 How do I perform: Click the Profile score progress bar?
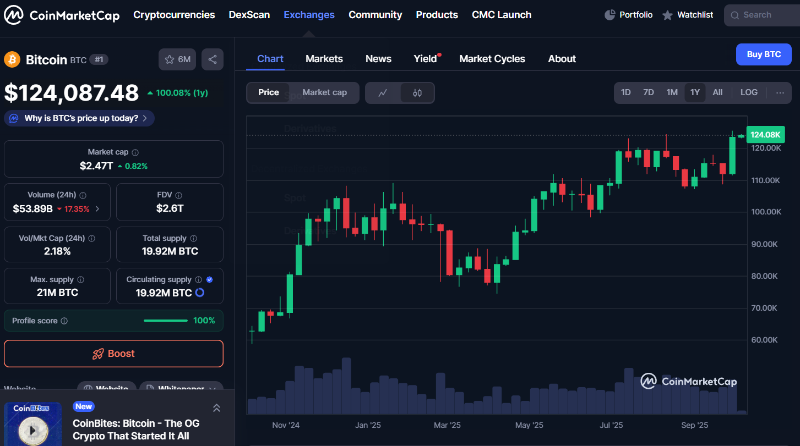click(165, 320)
